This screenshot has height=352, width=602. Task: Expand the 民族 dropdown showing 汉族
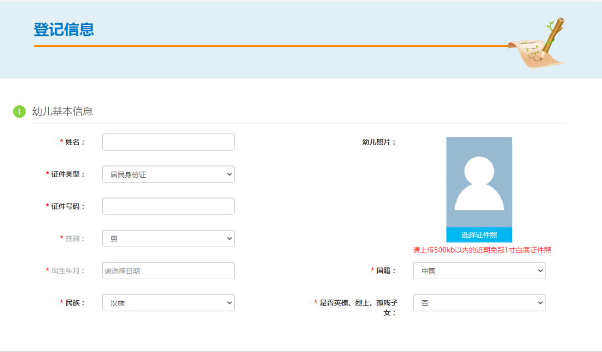click(168, 303)
